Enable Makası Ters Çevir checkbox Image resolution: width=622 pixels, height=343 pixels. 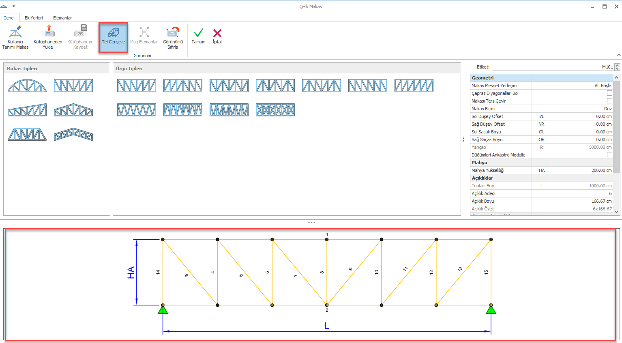pyautogui.click(x=609, y=101)
